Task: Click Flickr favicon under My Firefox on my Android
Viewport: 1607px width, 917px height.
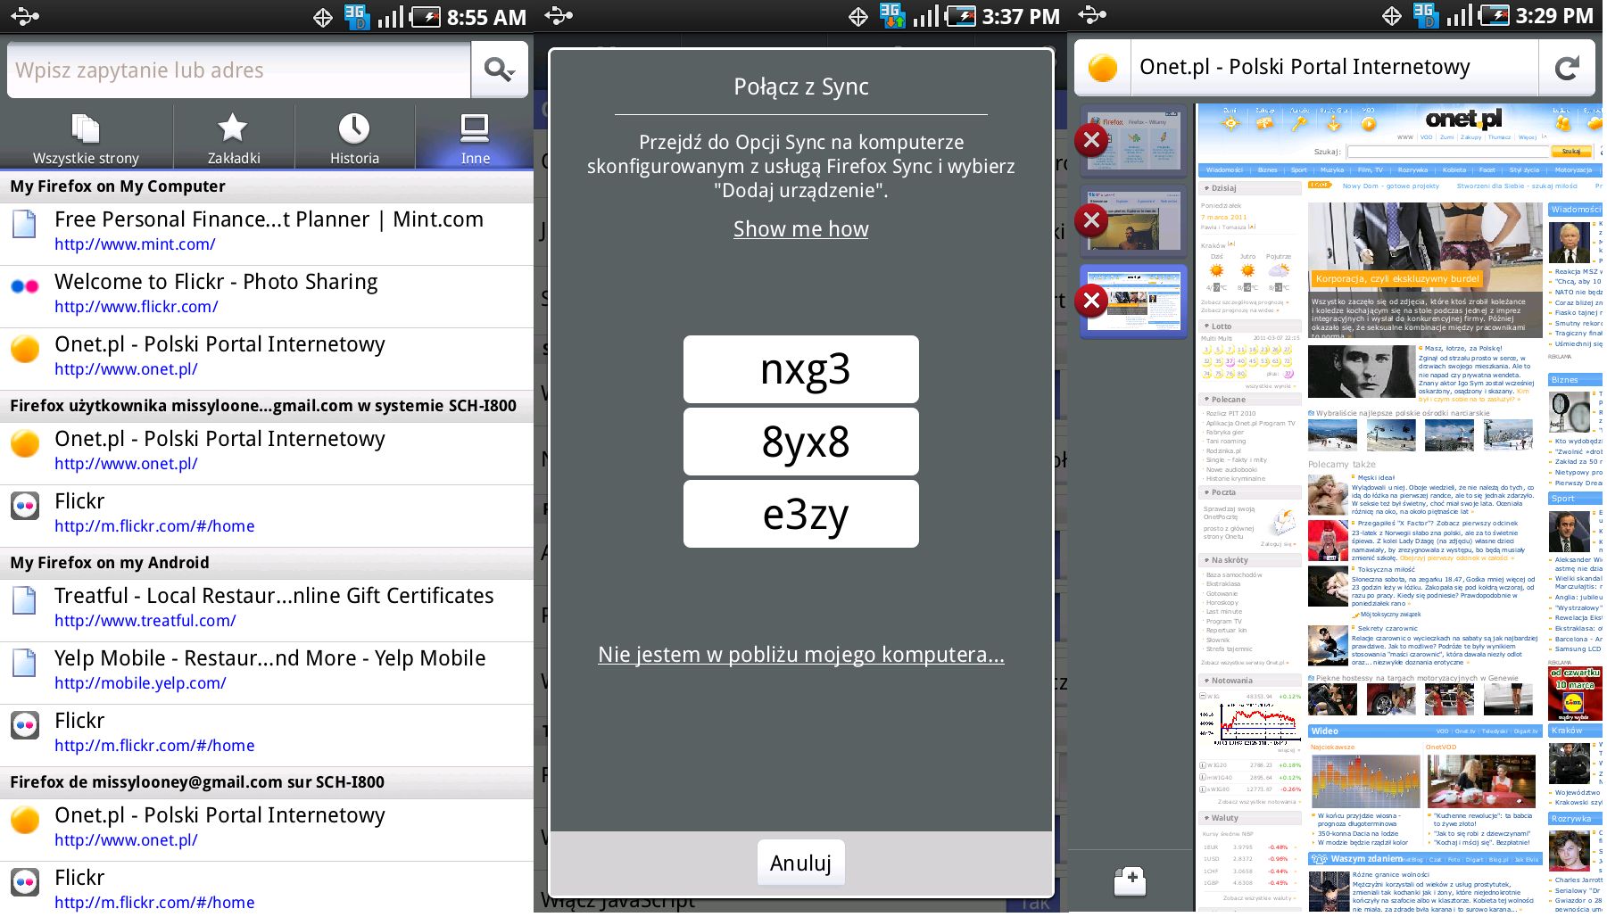Action: (25, 725)
